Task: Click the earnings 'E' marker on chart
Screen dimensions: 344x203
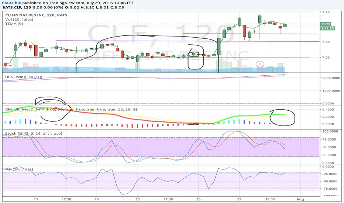Action: pos(260,64)
